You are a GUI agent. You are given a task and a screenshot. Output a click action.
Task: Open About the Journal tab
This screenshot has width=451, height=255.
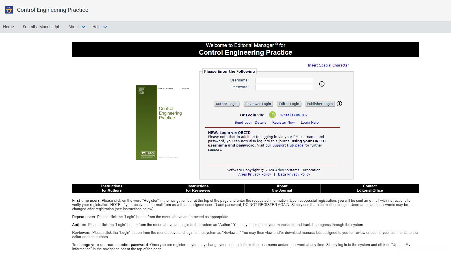(282, 188)
